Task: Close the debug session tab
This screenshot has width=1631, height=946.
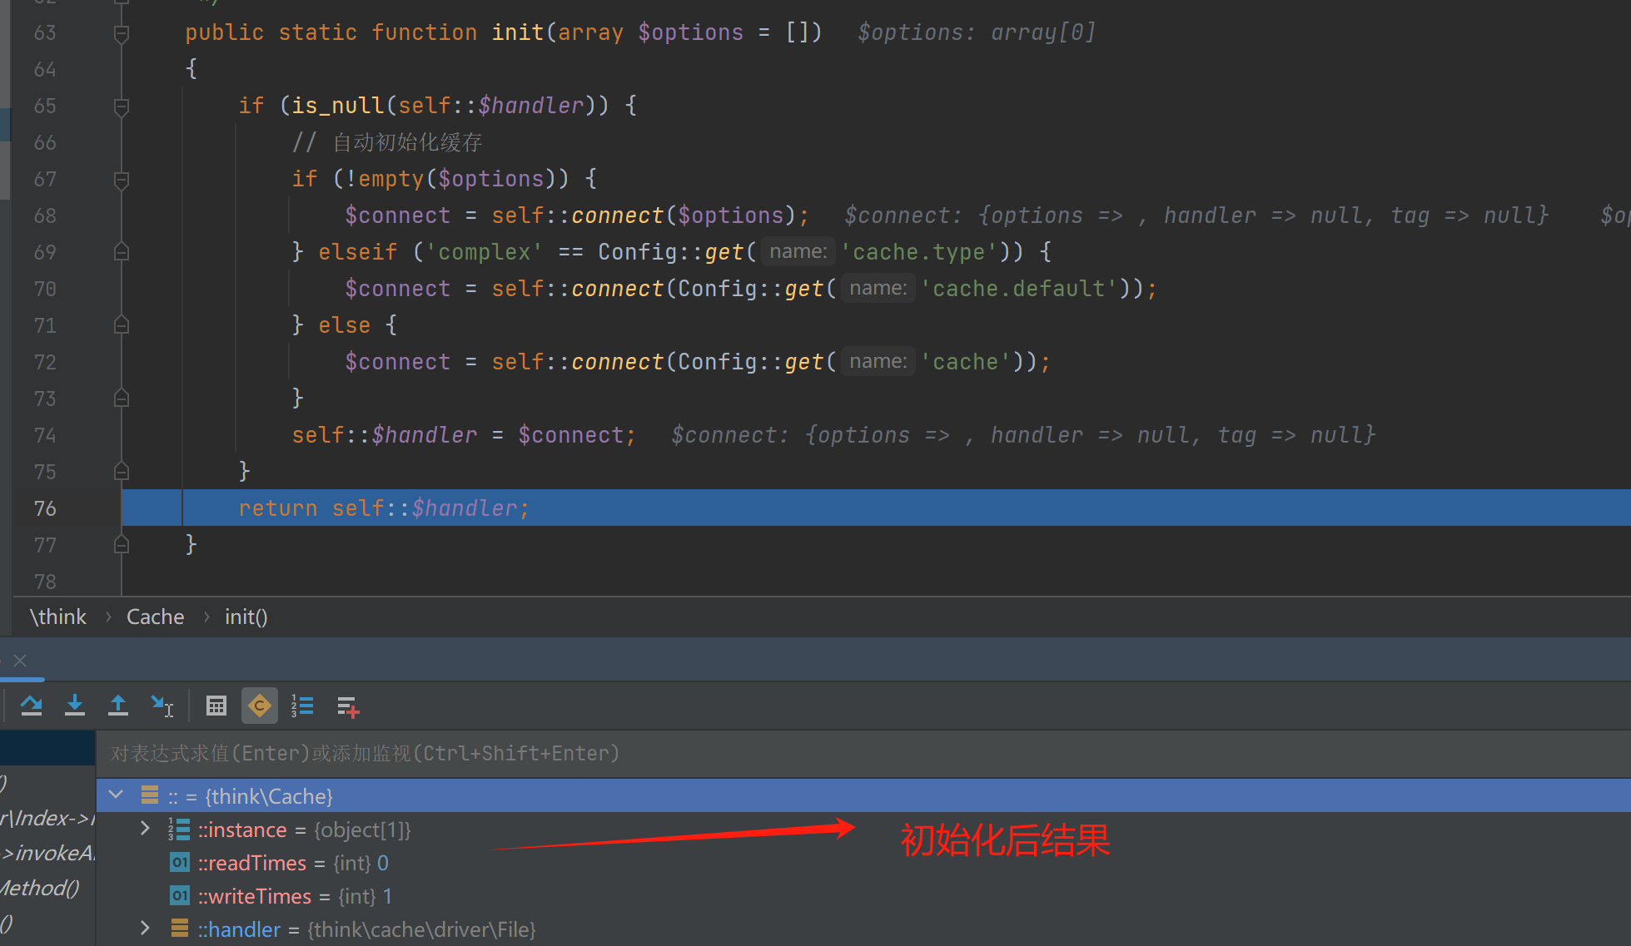Action: coord(20,661)
